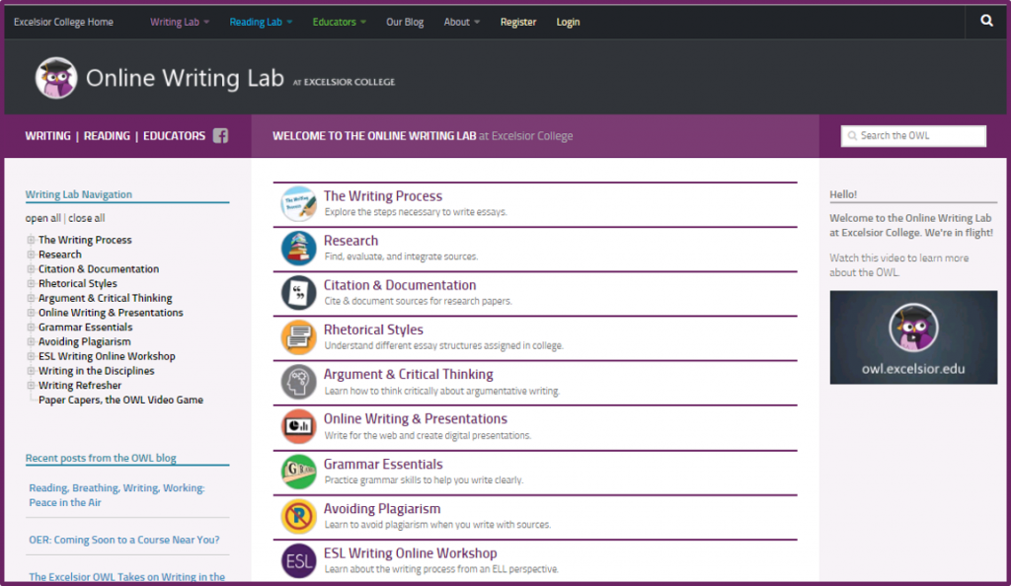Open blog post Reading, Breathing, Writing, Working
The width and height of the screenshot is (1011, 586).
(117, 495)
